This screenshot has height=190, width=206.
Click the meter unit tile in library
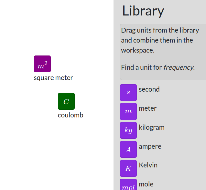[128, 111]
